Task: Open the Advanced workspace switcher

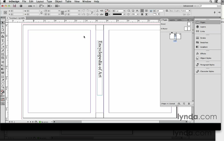Action: (x=189, y=6)
